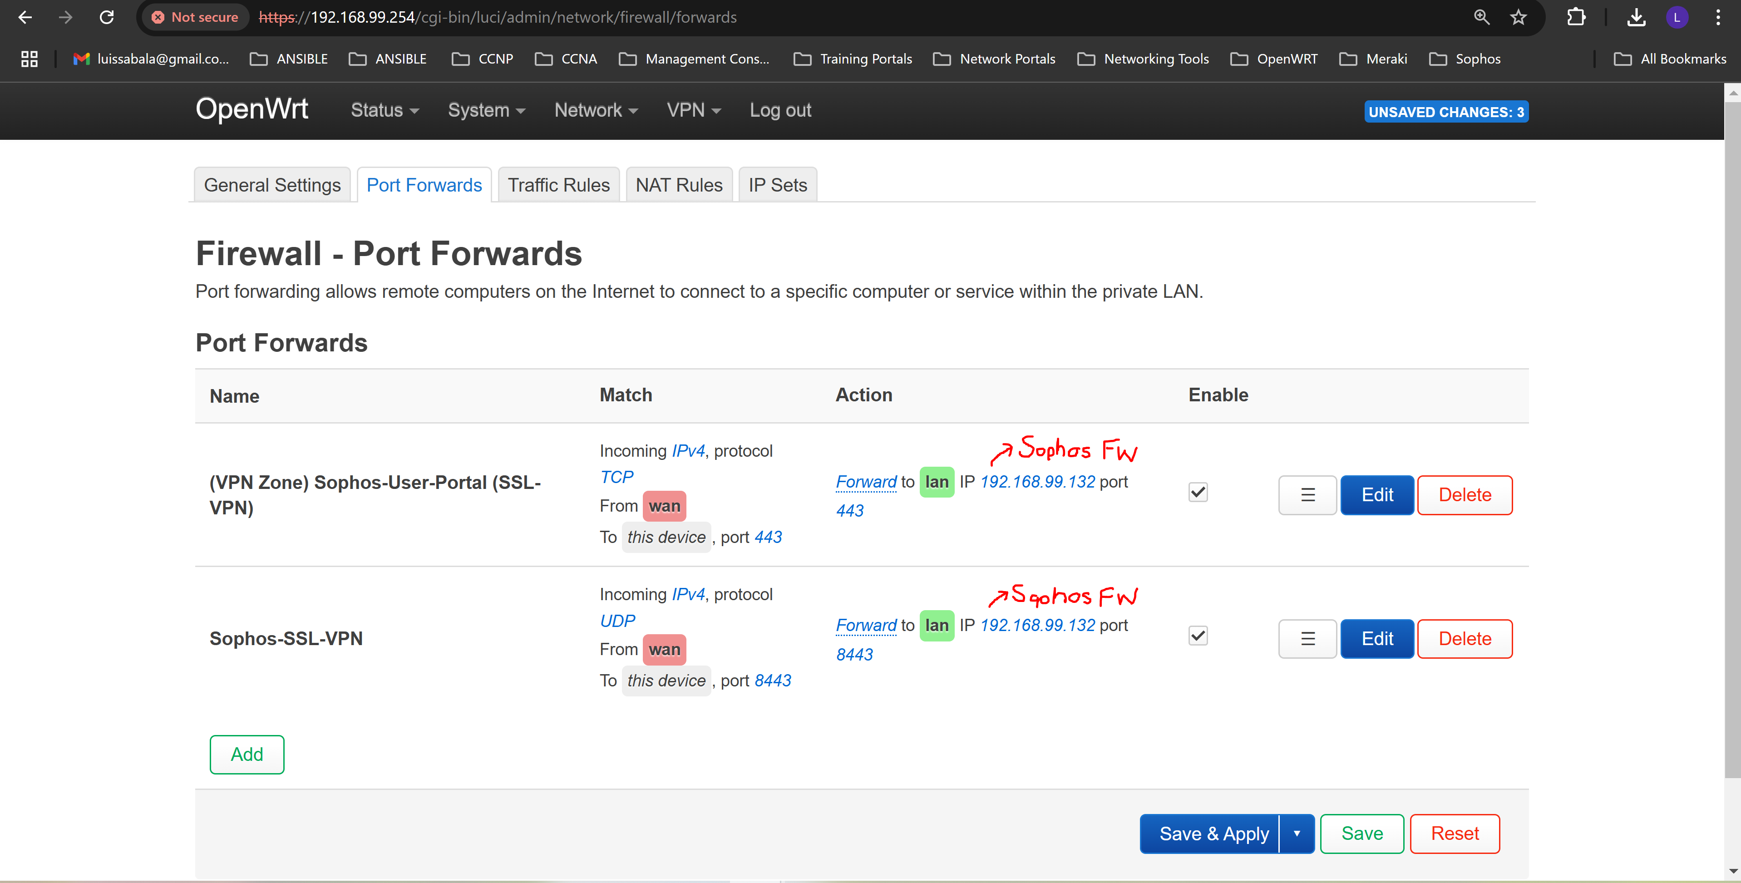
Task: Toggle enable checkbox for Sophos-SSL-VPN rule
Action: click(x=1198, y=636)
